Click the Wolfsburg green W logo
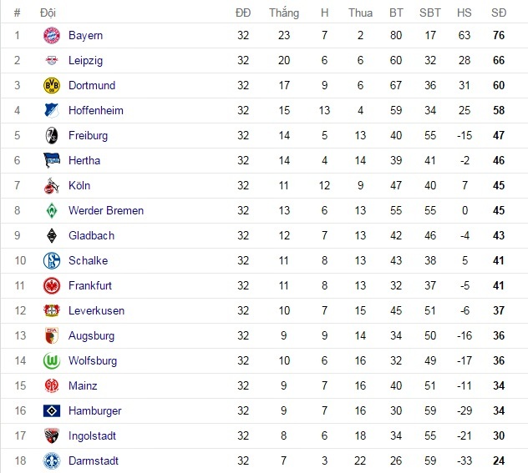This screenshot has height=473, width=528. point(52,361)
